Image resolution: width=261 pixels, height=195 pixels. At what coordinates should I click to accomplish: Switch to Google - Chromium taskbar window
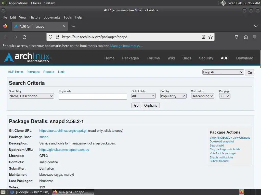30,192
